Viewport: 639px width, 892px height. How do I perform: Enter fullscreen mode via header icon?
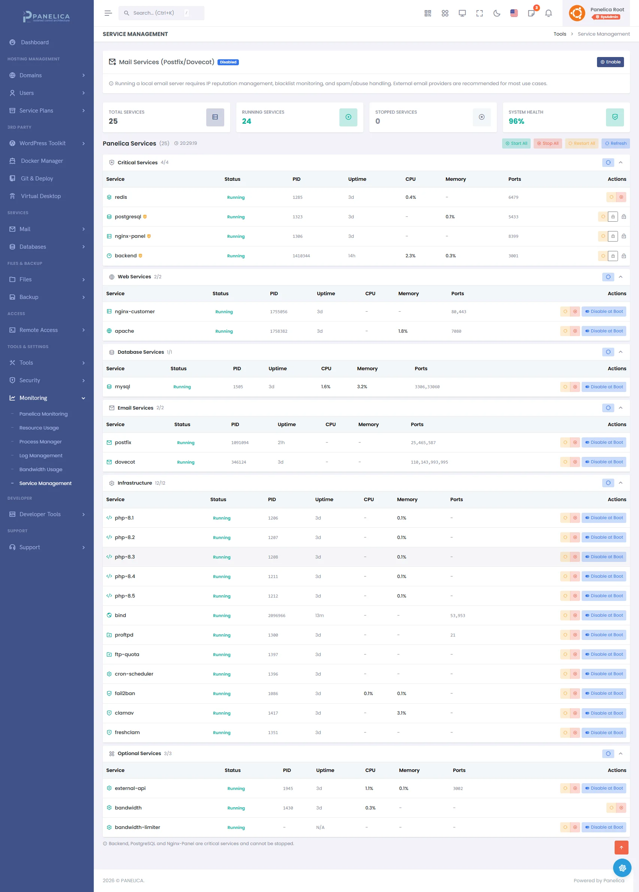(x=479, y=14)
